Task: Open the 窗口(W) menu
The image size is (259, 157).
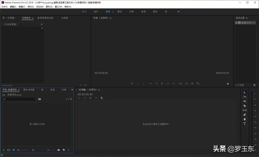Action: click(58, 7)
